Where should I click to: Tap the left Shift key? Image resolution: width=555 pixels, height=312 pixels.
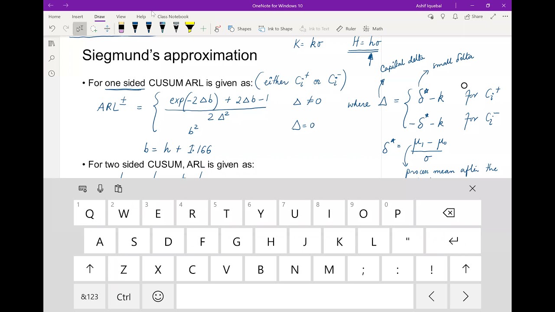point(90,269)
